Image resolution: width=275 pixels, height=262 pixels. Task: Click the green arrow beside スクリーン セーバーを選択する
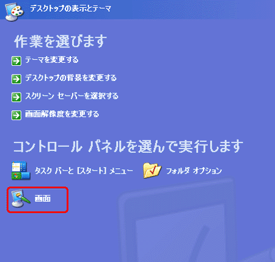click(x=16, y=97)
